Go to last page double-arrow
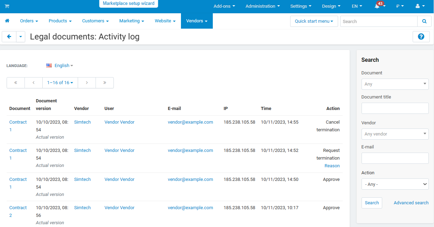Image resolution: width=434 pixels, height=227 pixels. tap(105, 83)
